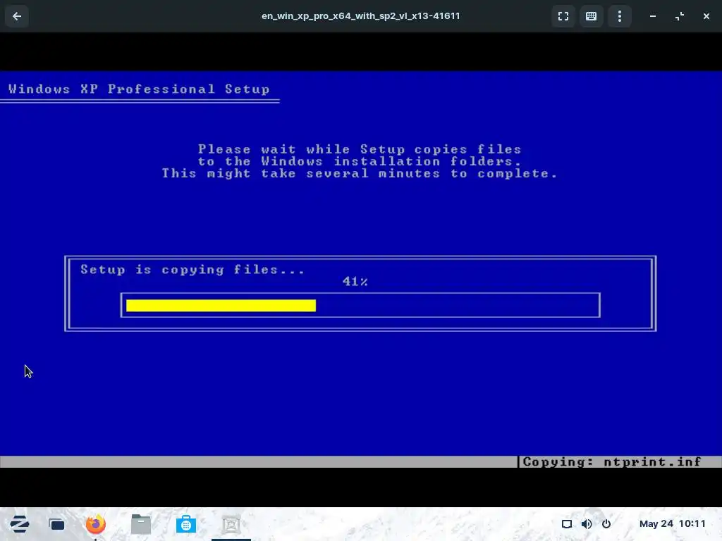The width and height of the screenshot is (722, 541).
Task: Open the Software store icon
Action: 186,524
